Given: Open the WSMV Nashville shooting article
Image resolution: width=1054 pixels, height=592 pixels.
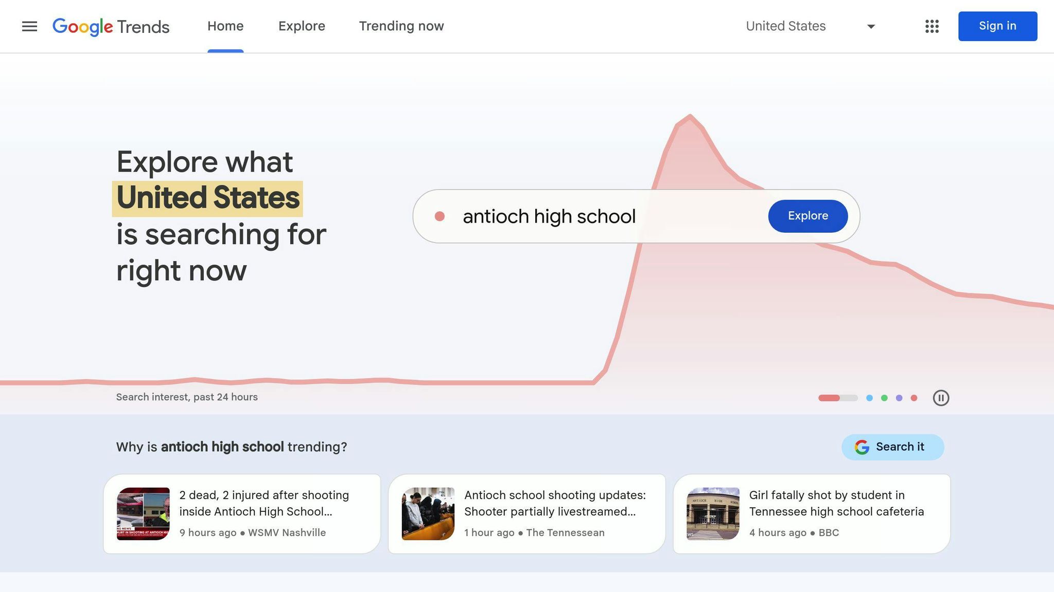Looking at the screenshot, I should [263, 504].
